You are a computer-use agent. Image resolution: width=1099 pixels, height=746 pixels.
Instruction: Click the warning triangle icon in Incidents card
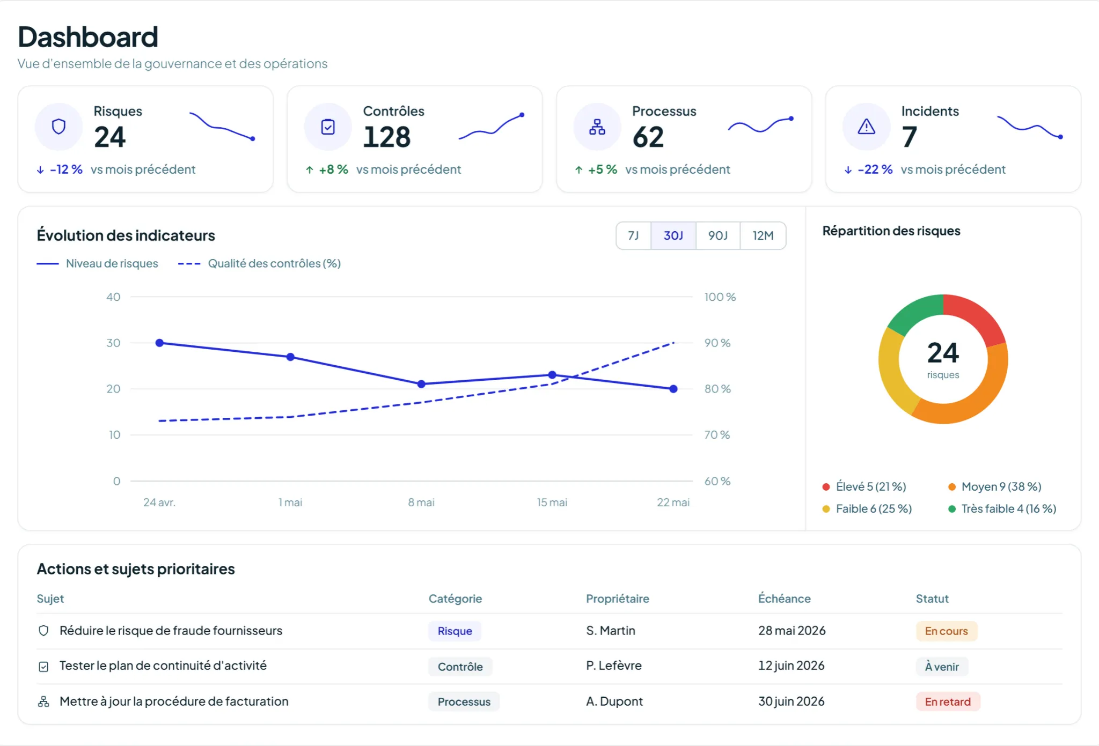(866, 127)
